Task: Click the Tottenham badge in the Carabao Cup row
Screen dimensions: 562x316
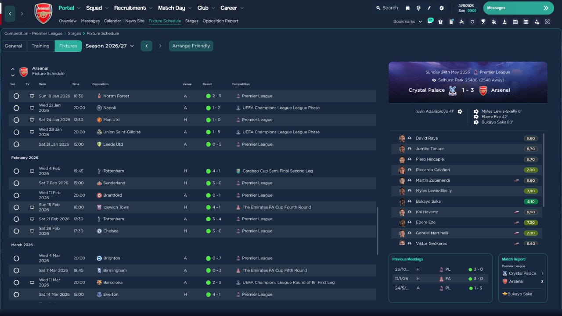Action: [99, 171]
